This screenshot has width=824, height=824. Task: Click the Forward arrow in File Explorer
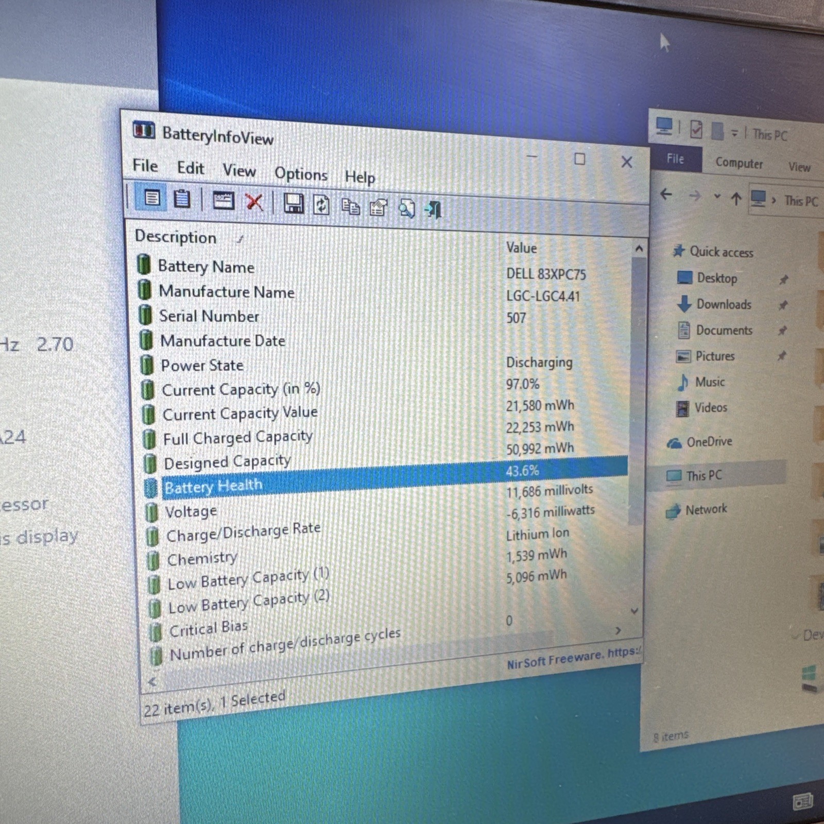(x=695, y=196)
